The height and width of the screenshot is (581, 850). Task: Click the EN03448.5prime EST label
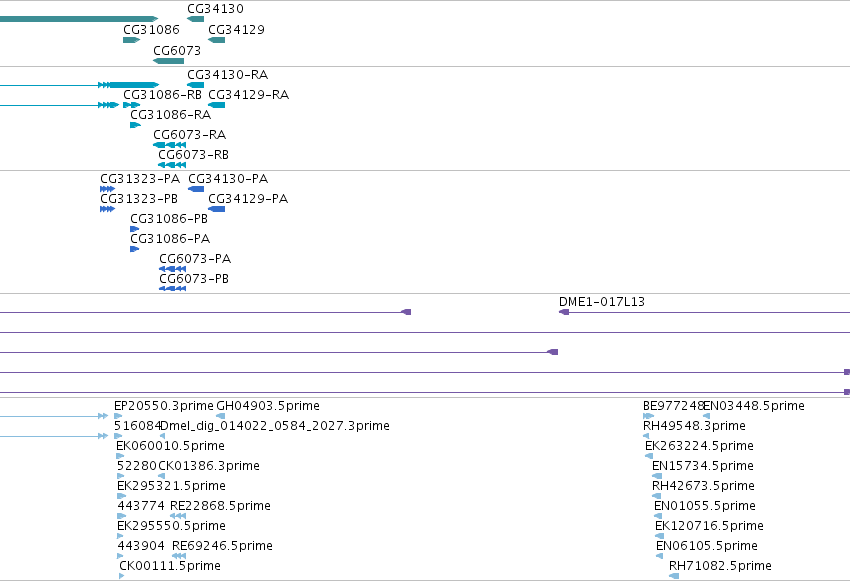pyautogui.click(x=754, y=406)
